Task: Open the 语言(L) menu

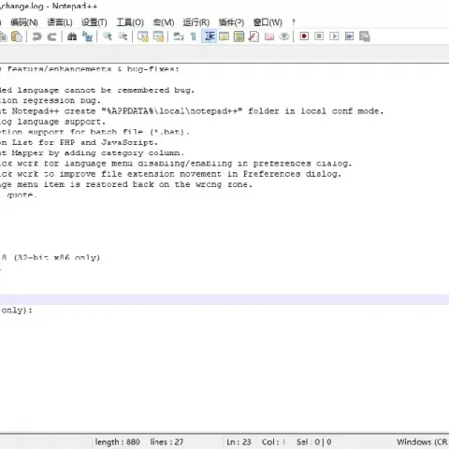Action: coord(60,22)
